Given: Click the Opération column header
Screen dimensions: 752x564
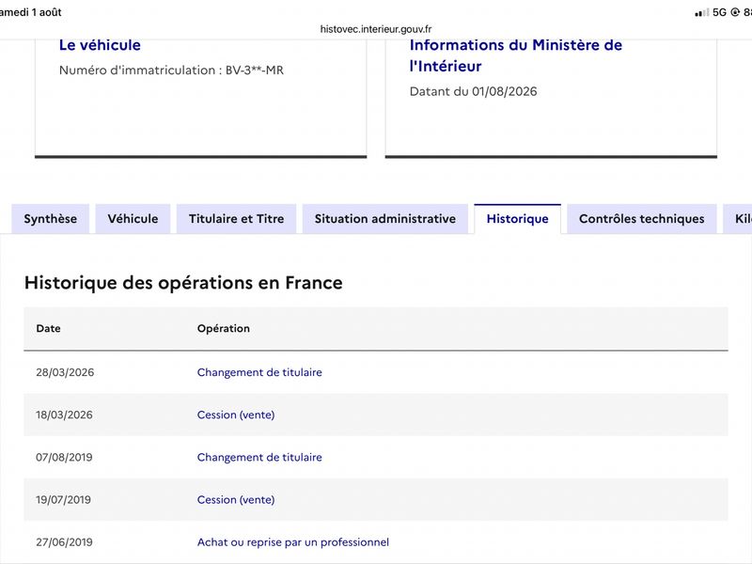Looking at the screenshot, I should point(224,328).
